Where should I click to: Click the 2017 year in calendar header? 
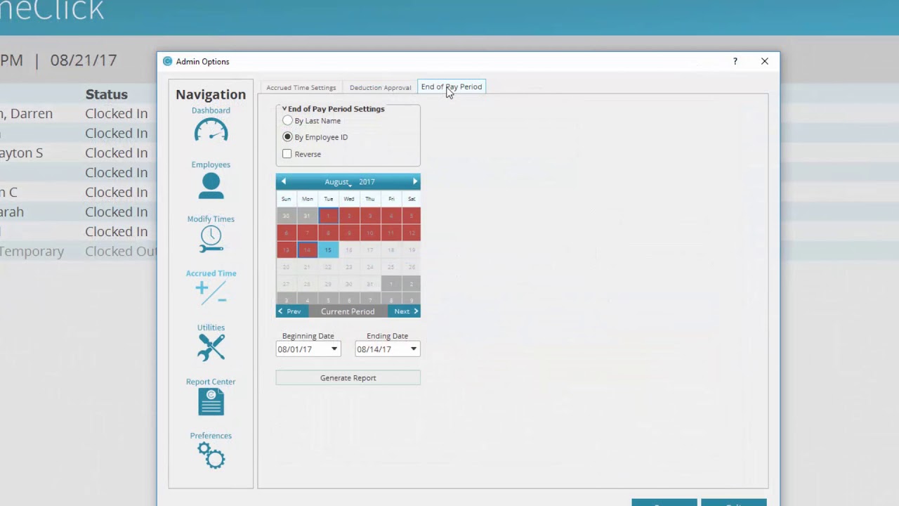point(367,182)
